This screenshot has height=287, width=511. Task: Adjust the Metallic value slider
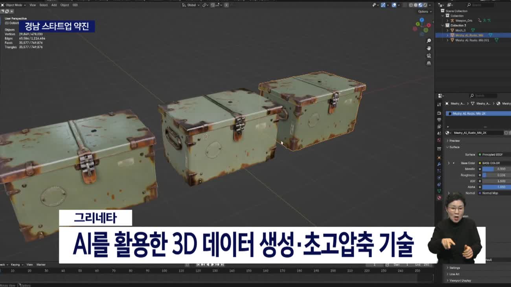(496, 169)
